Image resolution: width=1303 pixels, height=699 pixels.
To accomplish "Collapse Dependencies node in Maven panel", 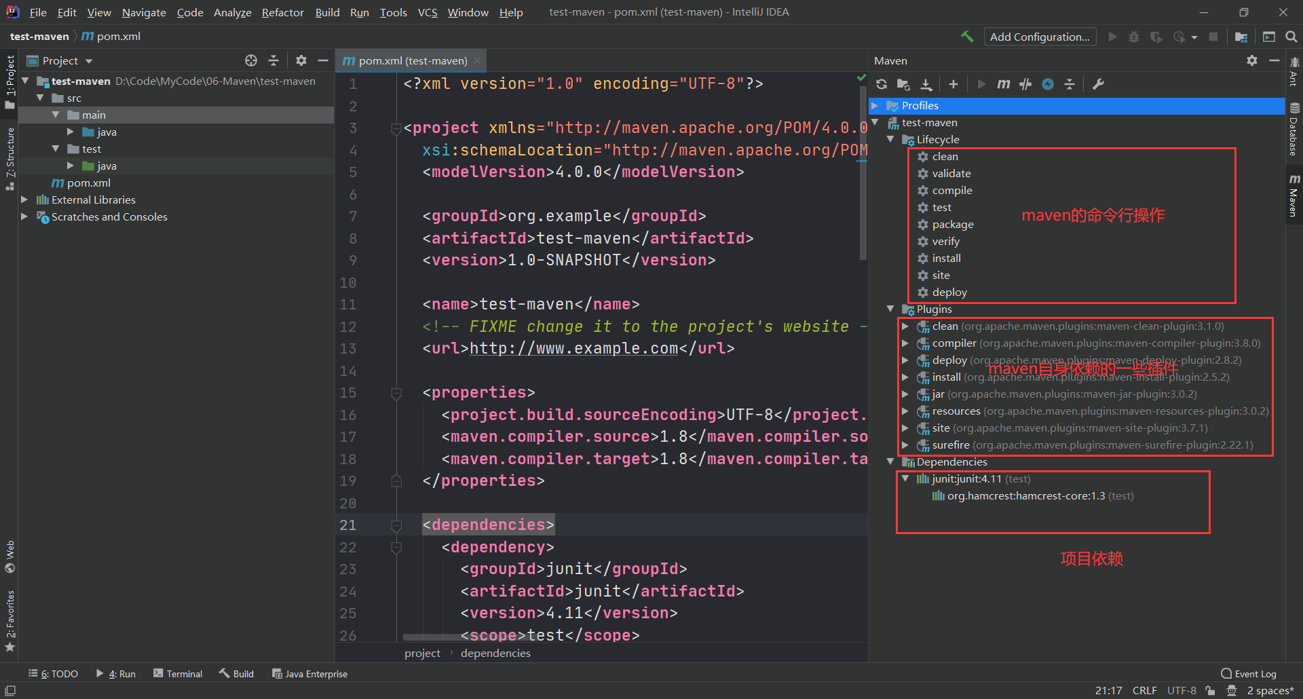I will click(x=890, y=461).
